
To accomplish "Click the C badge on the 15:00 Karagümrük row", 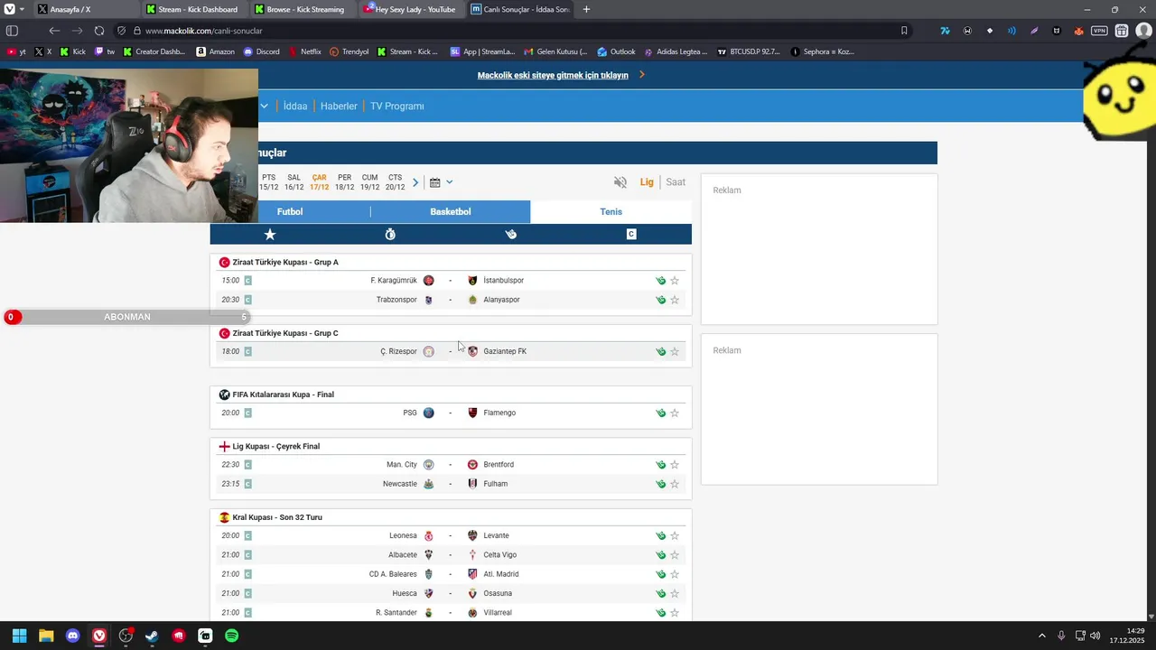I will (247, 281).
